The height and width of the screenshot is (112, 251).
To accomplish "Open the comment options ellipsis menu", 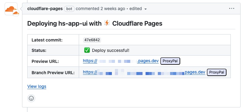I will (232, 9).
